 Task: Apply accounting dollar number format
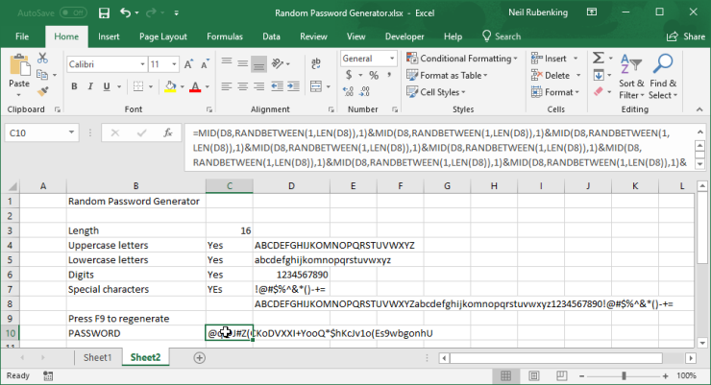[x=349, y=75]
